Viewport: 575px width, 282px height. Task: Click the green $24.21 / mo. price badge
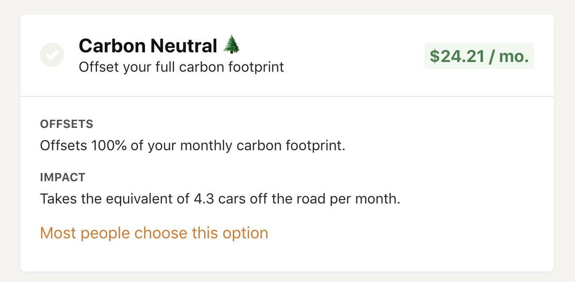(479, 56)
